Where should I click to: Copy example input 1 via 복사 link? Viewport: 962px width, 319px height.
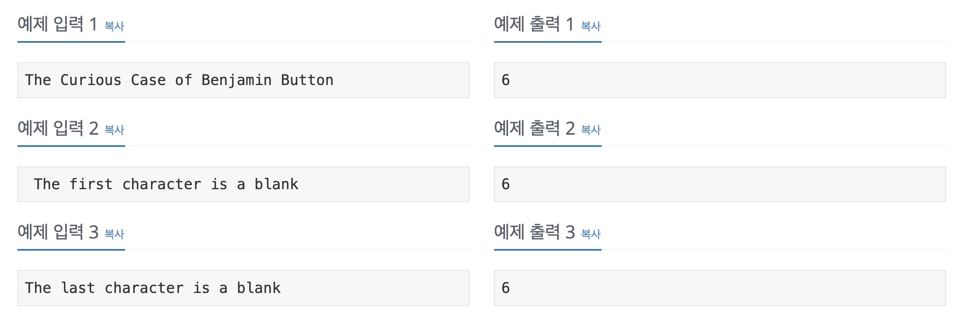click(114, 26)
